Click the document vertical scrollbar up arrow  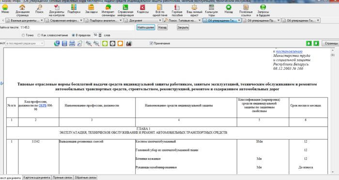click(333, 50)
